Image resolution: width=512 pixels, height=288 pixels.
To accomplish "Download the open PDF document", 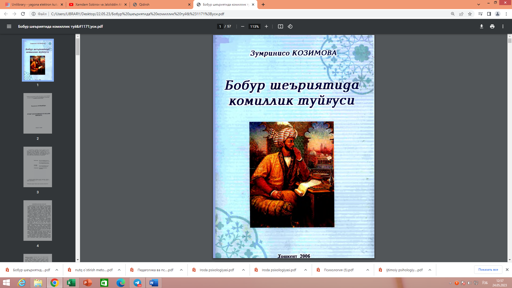I will (x=481, y=26).
